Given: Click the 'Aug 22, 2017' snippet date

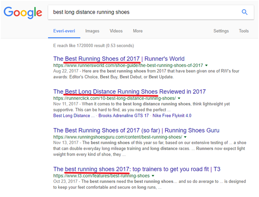Looking at the screenshot, I should tap(66, 71).
